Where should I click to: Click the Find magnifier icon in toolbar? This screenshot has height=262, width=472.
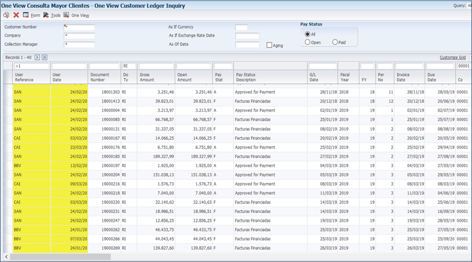click(x=6, y=15)
